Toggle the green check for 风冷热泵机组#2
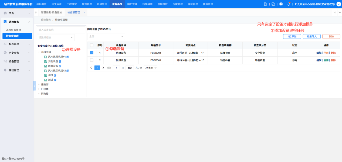 coord(46,71)
